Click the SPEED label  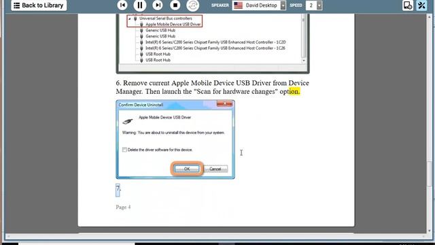pyautogui.click(x=296, y=5)
